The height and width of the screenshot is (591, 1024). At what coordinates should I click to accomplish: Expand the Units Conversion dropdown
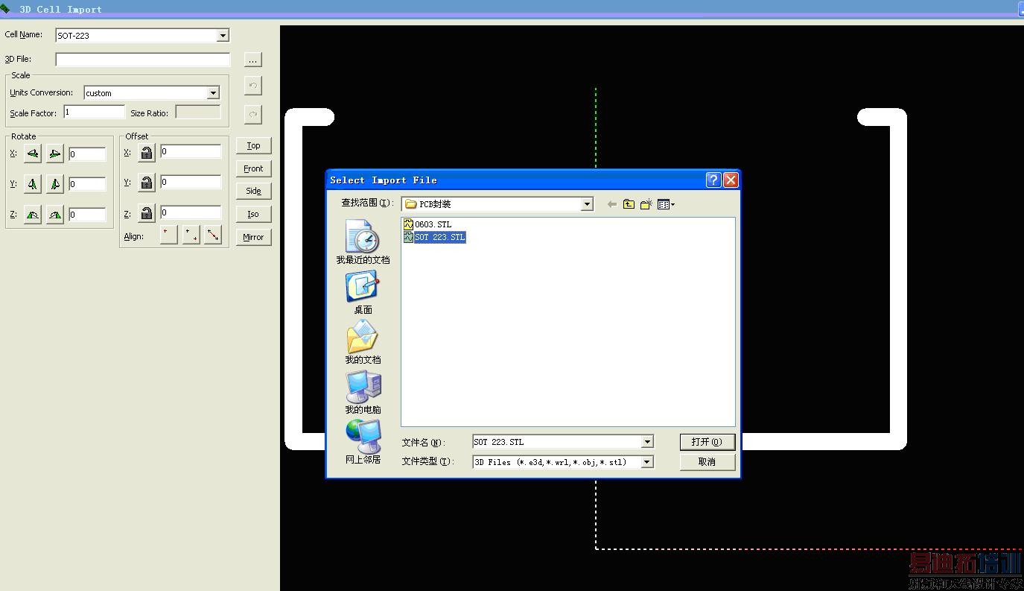pyautogui.click(x=213, y=93)
